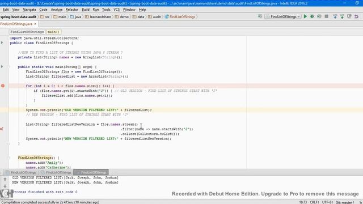The height and width of the screenshot is (204, 363).
Task: Click the 19:73 cursor position indicator
Action: pyautogui.click(x=303, y=202)
